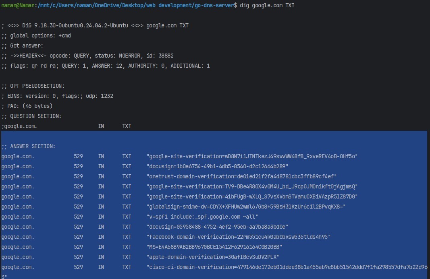Click the 529 TTL in the globalsign-smime-dv row

click(79, 207)
